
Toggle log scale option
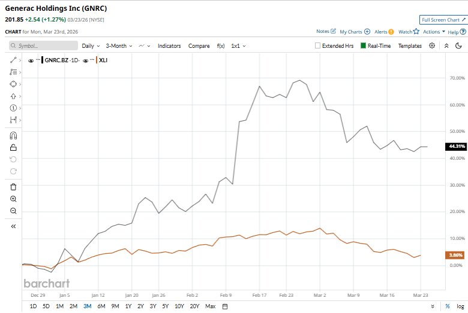tap(461, 306)
